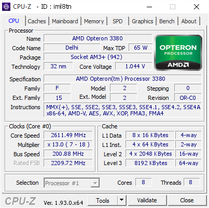Screen dimensions: 209x208
Task: Close the window with the X button
Action: [197, 7]
